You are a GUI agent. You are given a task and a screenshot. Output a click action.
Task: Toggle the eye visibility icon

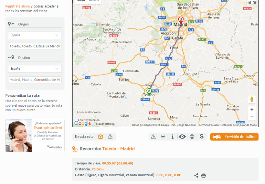click(182, 137)
